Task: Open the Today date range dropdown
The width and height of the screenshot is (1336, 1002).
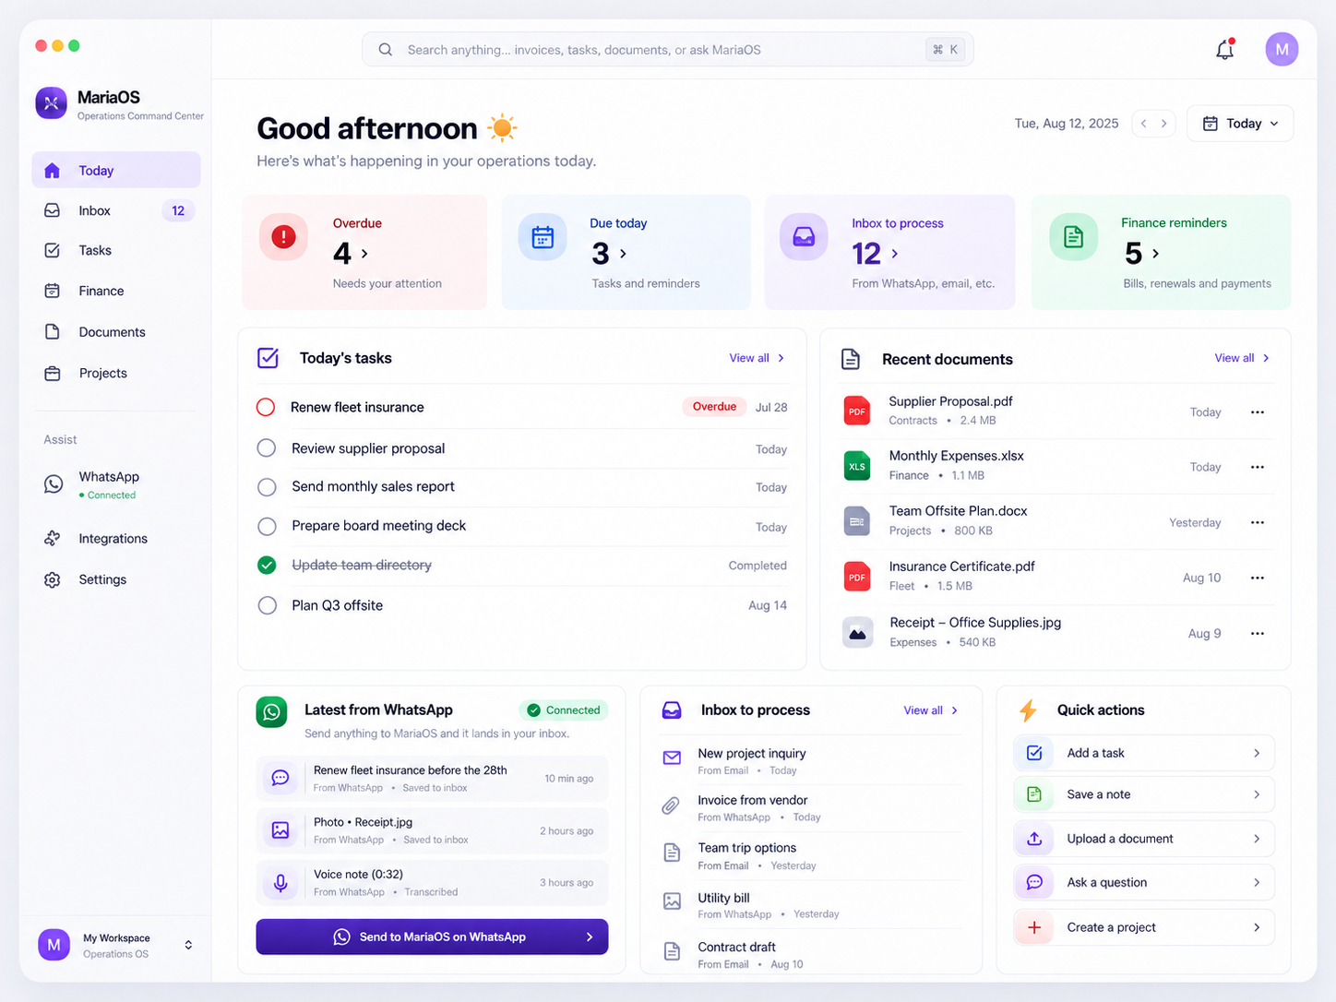Action: click(x=1240, y=124)
